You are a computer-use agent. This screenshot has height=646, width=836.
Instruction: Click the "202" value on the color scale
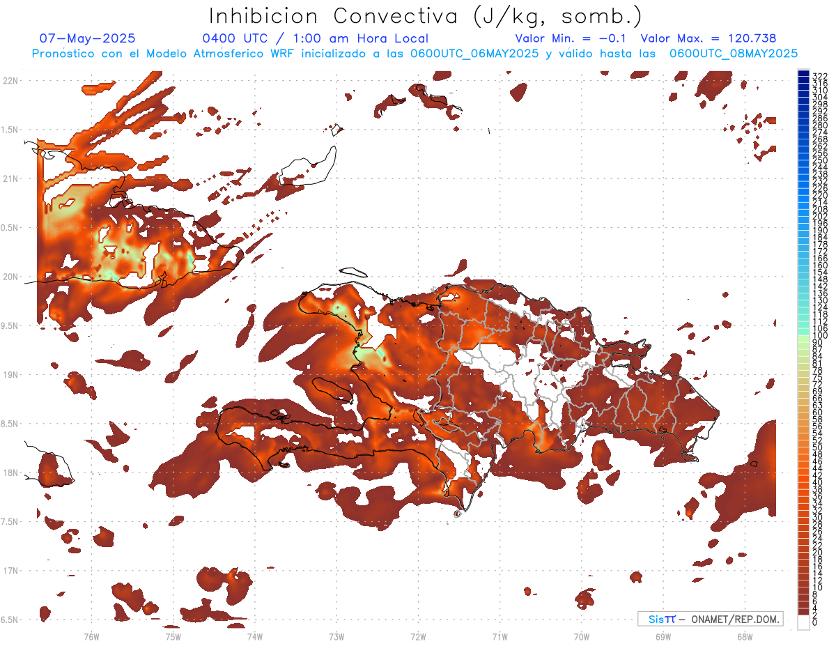click(x=820, y=216)
